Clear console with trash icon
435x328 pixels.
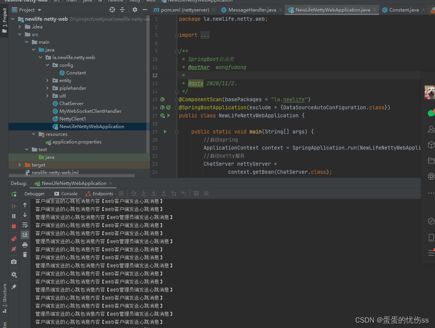(25, 255)
